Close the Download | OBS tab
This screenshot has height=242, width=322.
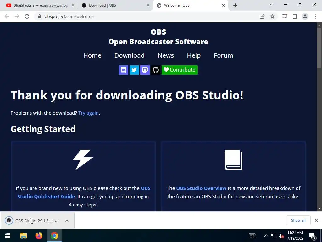click(x=148, y=6)
